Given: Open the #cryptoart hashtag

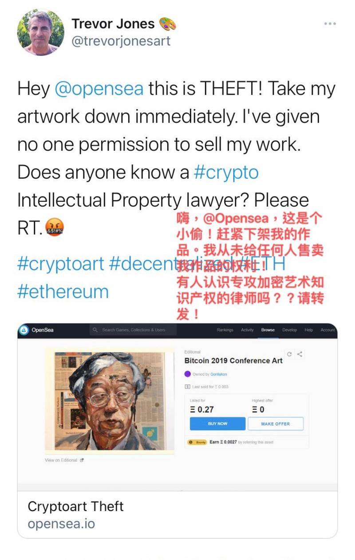Looking at the screenshot, I should (x=60, y=264).
